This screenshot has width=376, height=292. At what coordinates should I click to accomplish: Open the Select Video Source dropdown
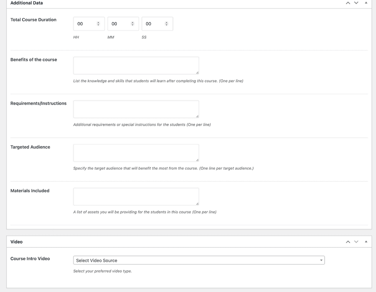(x=199, y=260)
